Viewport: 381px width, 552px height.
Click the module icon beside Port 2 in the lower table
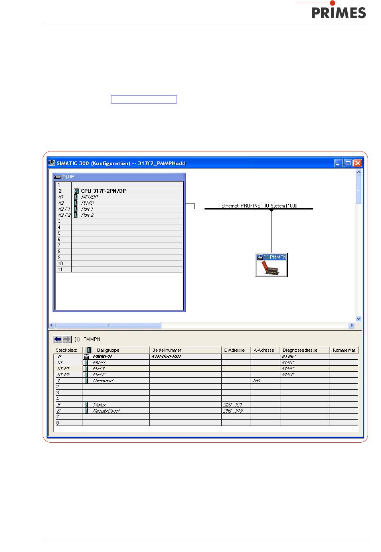tap(86, 375)
